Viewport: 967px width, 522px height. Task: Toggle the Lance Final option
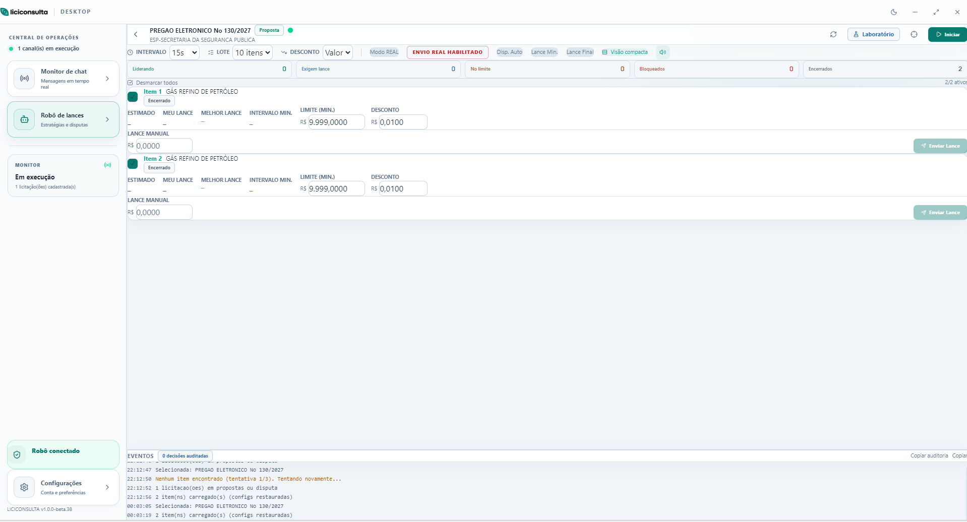coord(580,52)
